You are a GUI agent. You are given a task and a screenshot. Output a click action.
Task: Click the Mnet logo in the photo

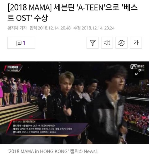coord(137,67)
